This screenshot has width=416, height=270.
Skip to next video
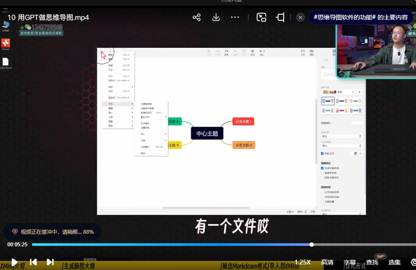[x=50, y=262]
